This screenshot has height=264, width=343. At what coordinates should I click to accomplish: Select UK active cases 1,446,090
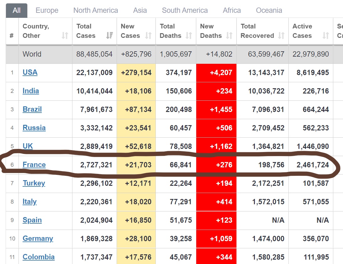(313, 146)
